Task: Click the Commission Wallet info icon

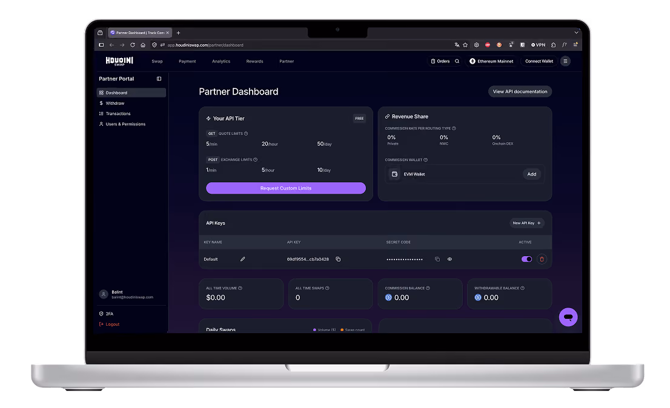Action: pos(426,160)
